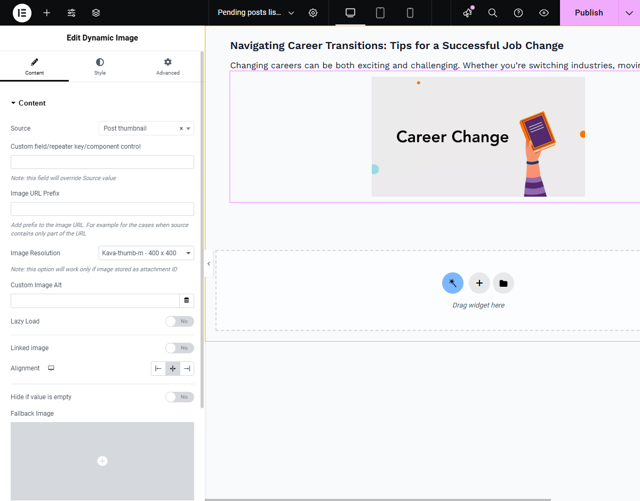
Task: Click the editor panel vertical scrollbar
Action: (x=202, y=229)
